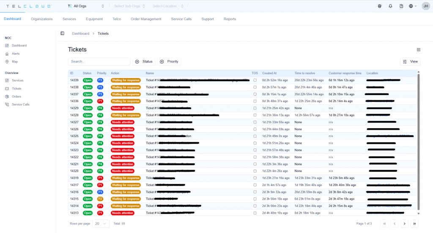Click the Priority filter button
The width and height of the screenshot is (433, 233).
[169, 62]
